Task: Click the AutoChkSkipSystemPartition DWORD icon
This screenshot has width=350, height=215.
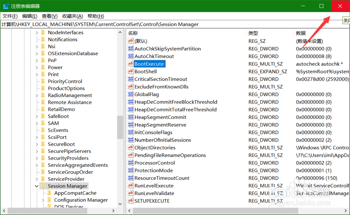Action: (x=131, y=48)
